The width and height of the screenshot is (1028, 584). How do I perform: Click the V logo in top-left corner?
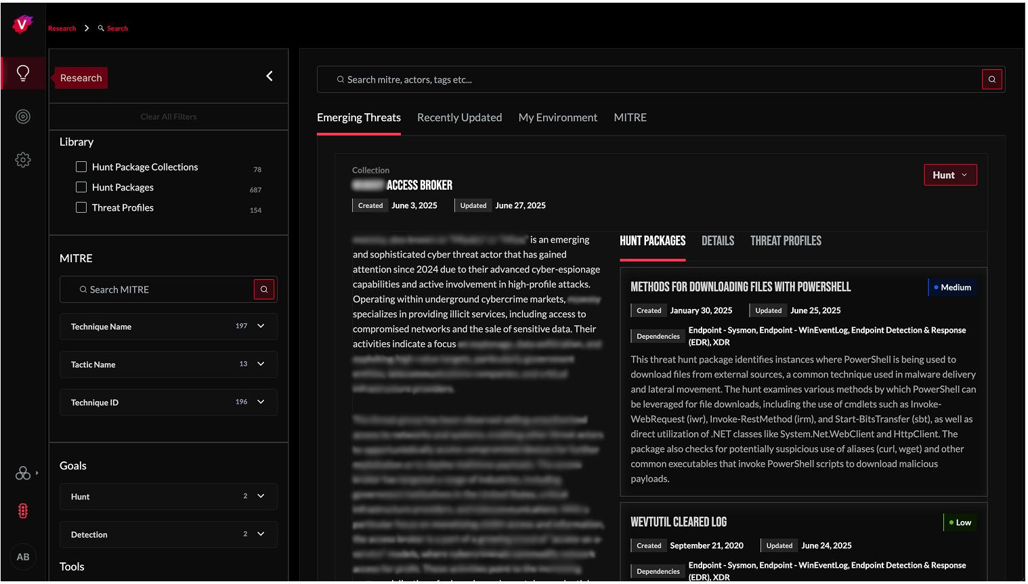[22, 25]
